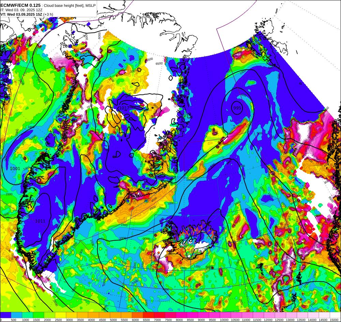This screenshot has width=341, height=322.
Task: Choose the green swatch between 1500 and 2000
Action: pyautogui.click(x=39, y=315)
